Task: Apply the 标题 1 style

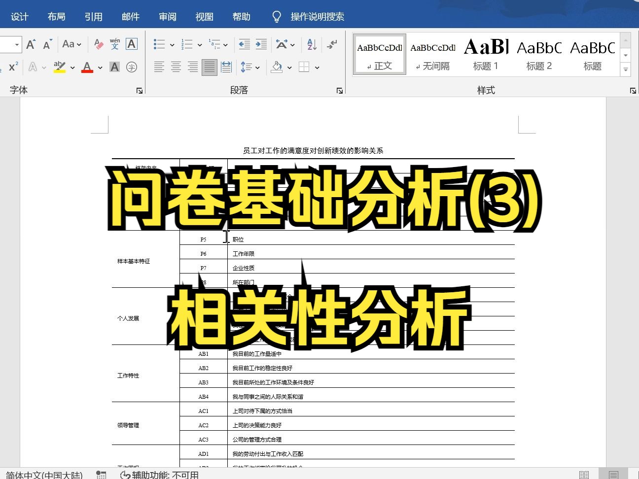Action: coord(486,55)
